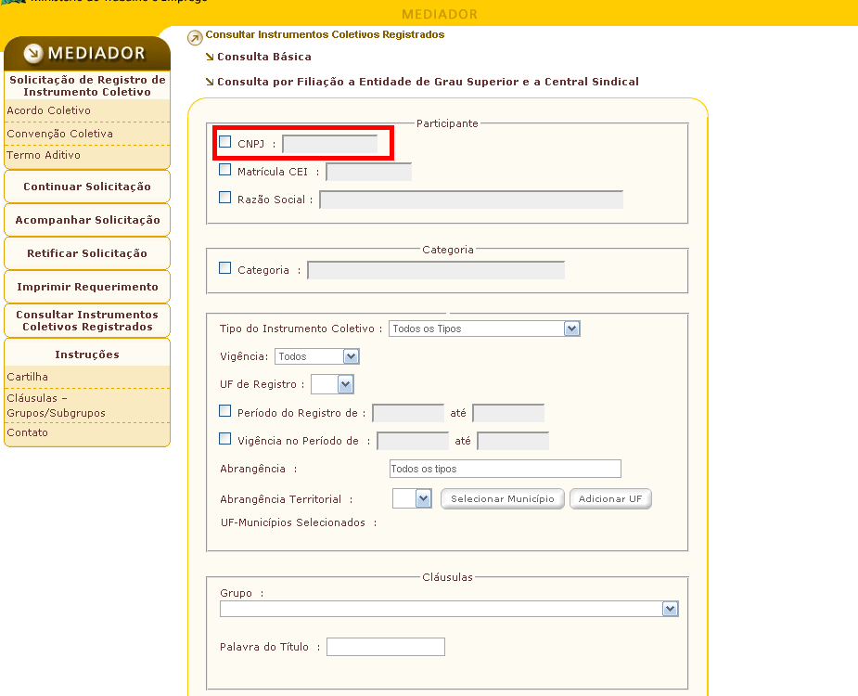Click the arrow icon beside Consultar Instrumentos heading
Viewport: 858px width, 696px height.
click(194, 38)
